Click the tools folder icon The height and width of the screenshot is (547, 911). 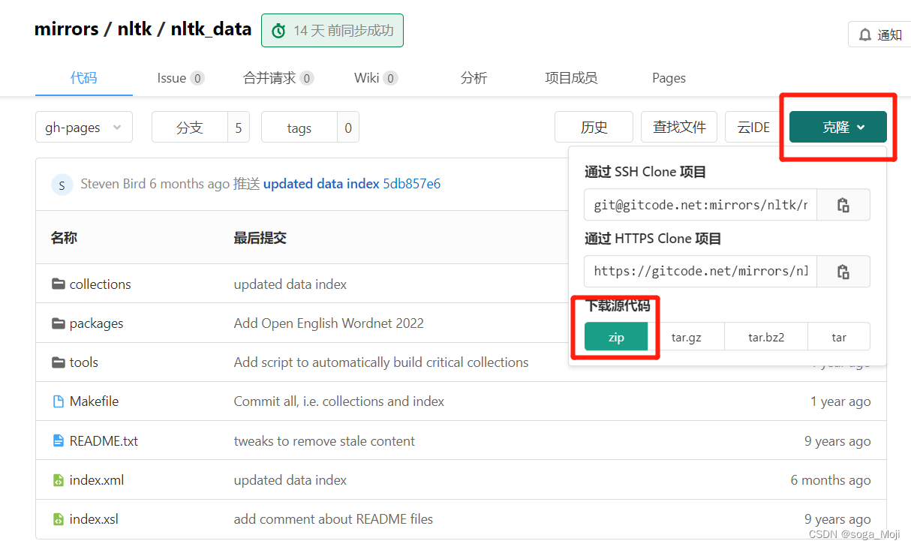[x=59, y=362]
